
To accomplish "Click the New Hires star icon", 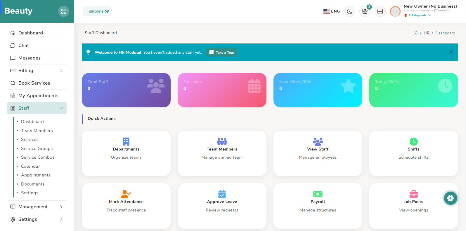I will tap(349, 86).
